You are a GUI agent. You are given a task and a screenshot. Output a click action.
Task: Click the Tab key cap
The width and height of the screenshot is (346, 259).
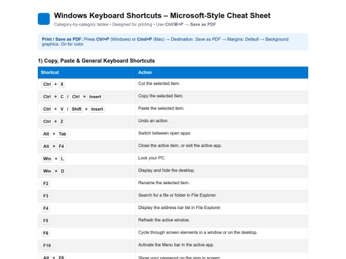click(x=62, y=134)
